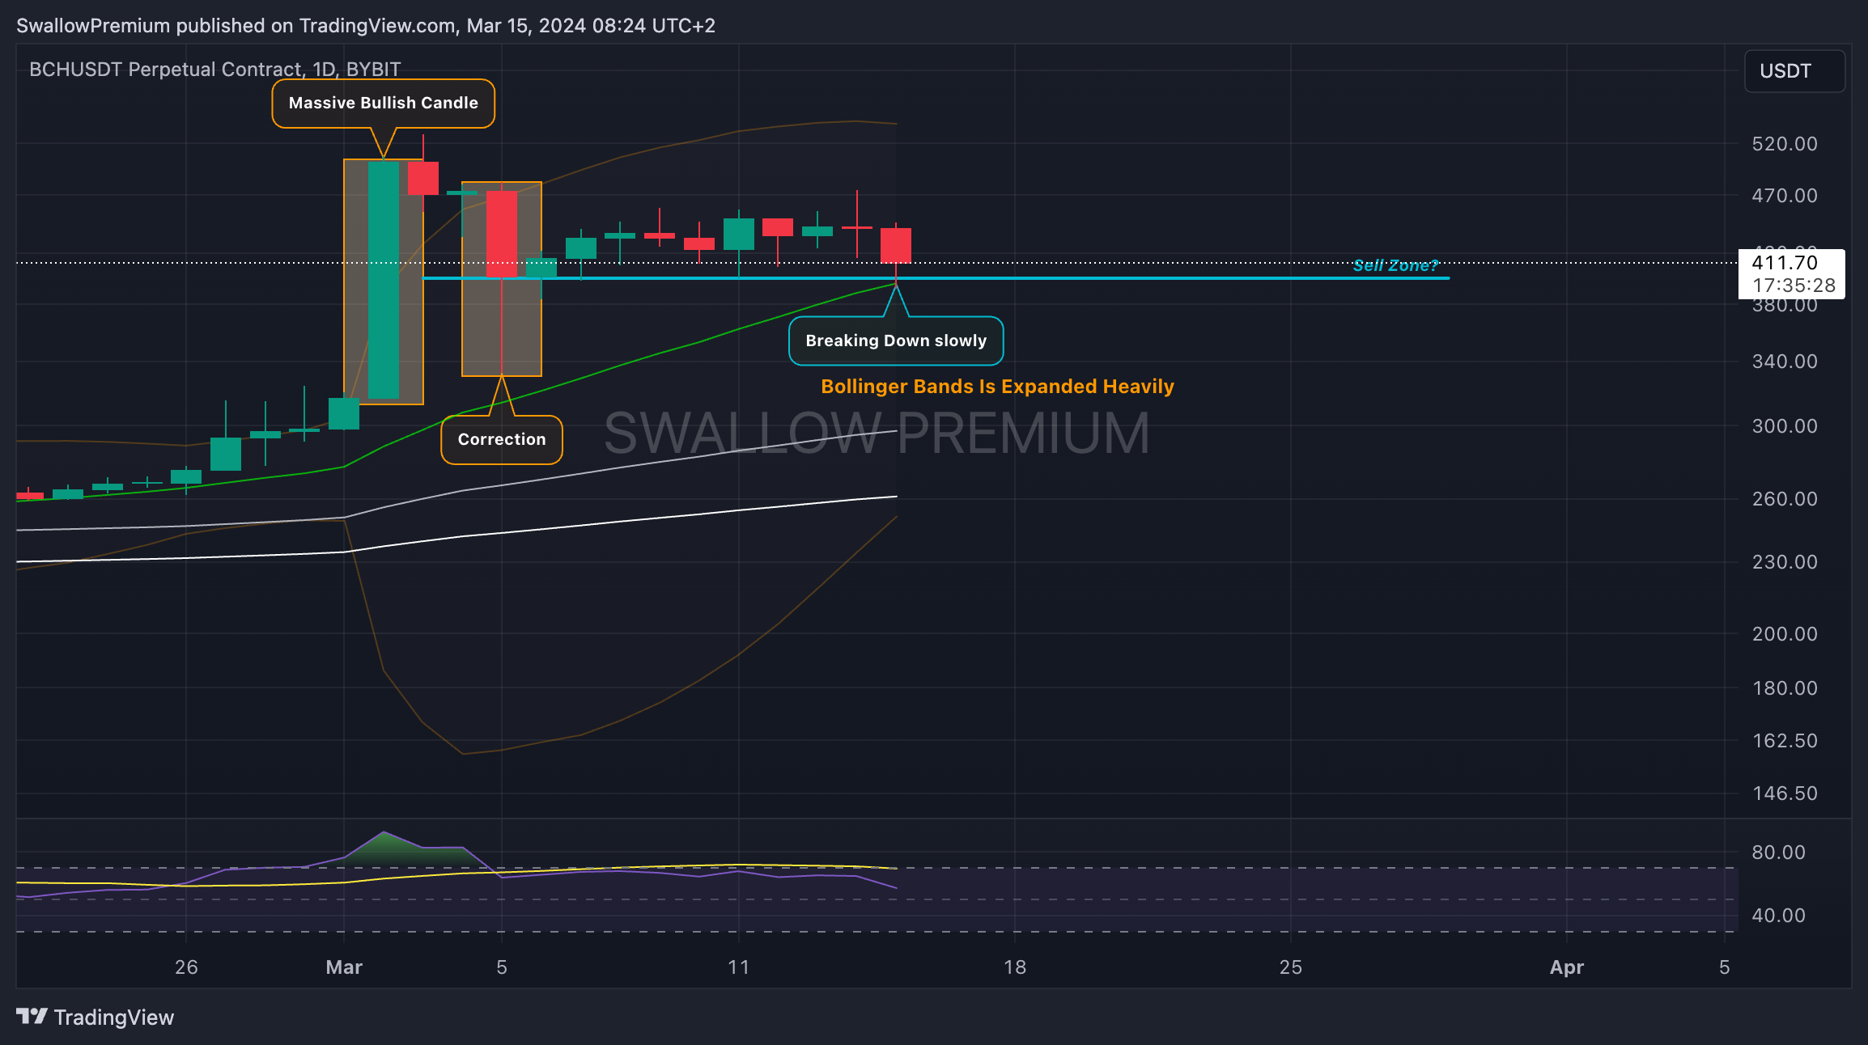Click the latest red candle at right edge
Viewport: 1868px width, 1045px height.
[x=896, y=245]
